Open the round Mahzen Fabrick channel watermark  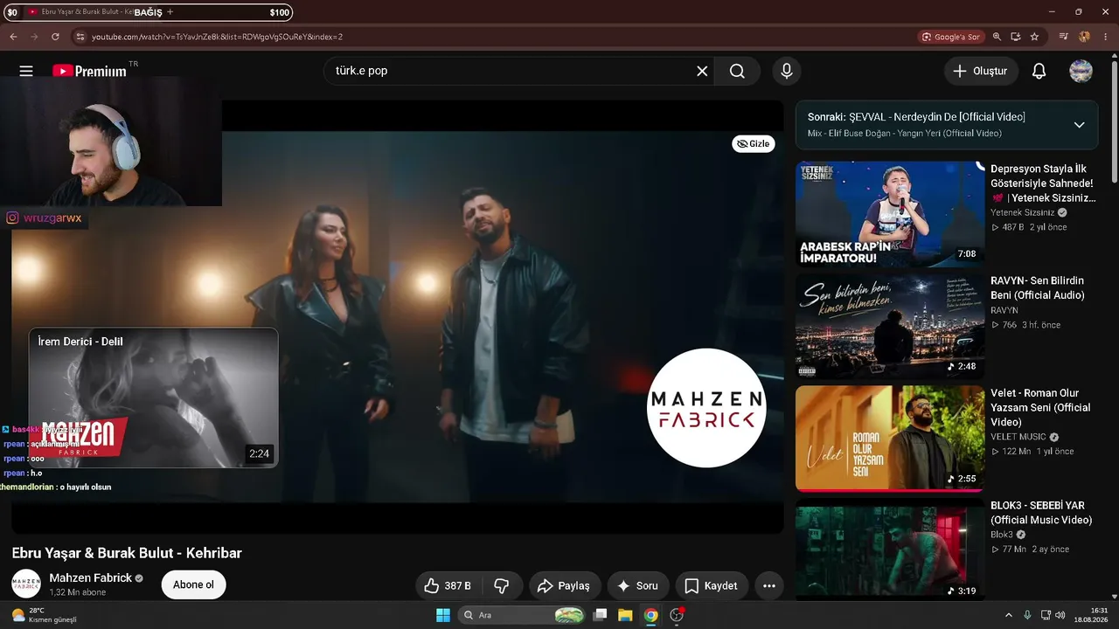pos(706,408)
